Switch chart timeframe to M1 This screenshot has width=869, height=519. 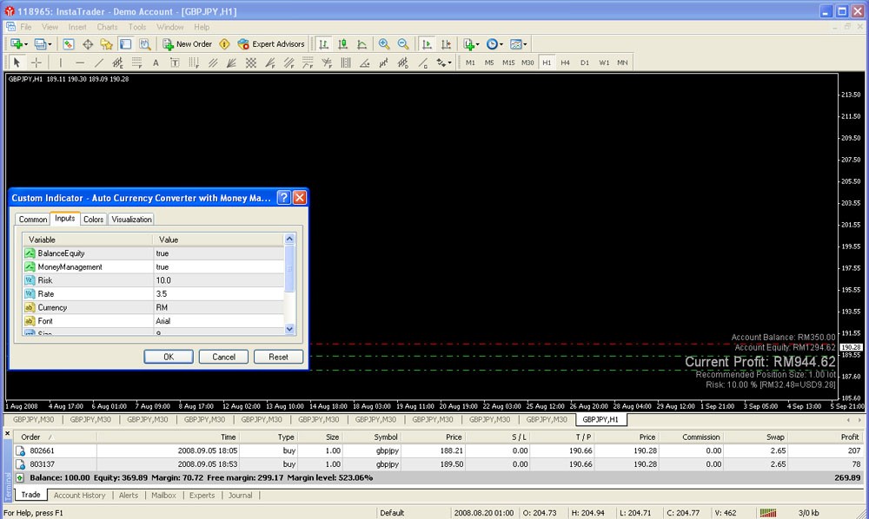470,62
